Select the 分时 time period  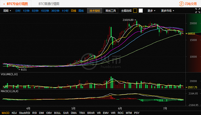18,11
